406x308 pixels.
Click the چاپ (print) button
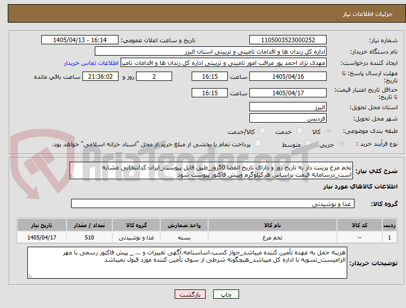pos(226,294)
